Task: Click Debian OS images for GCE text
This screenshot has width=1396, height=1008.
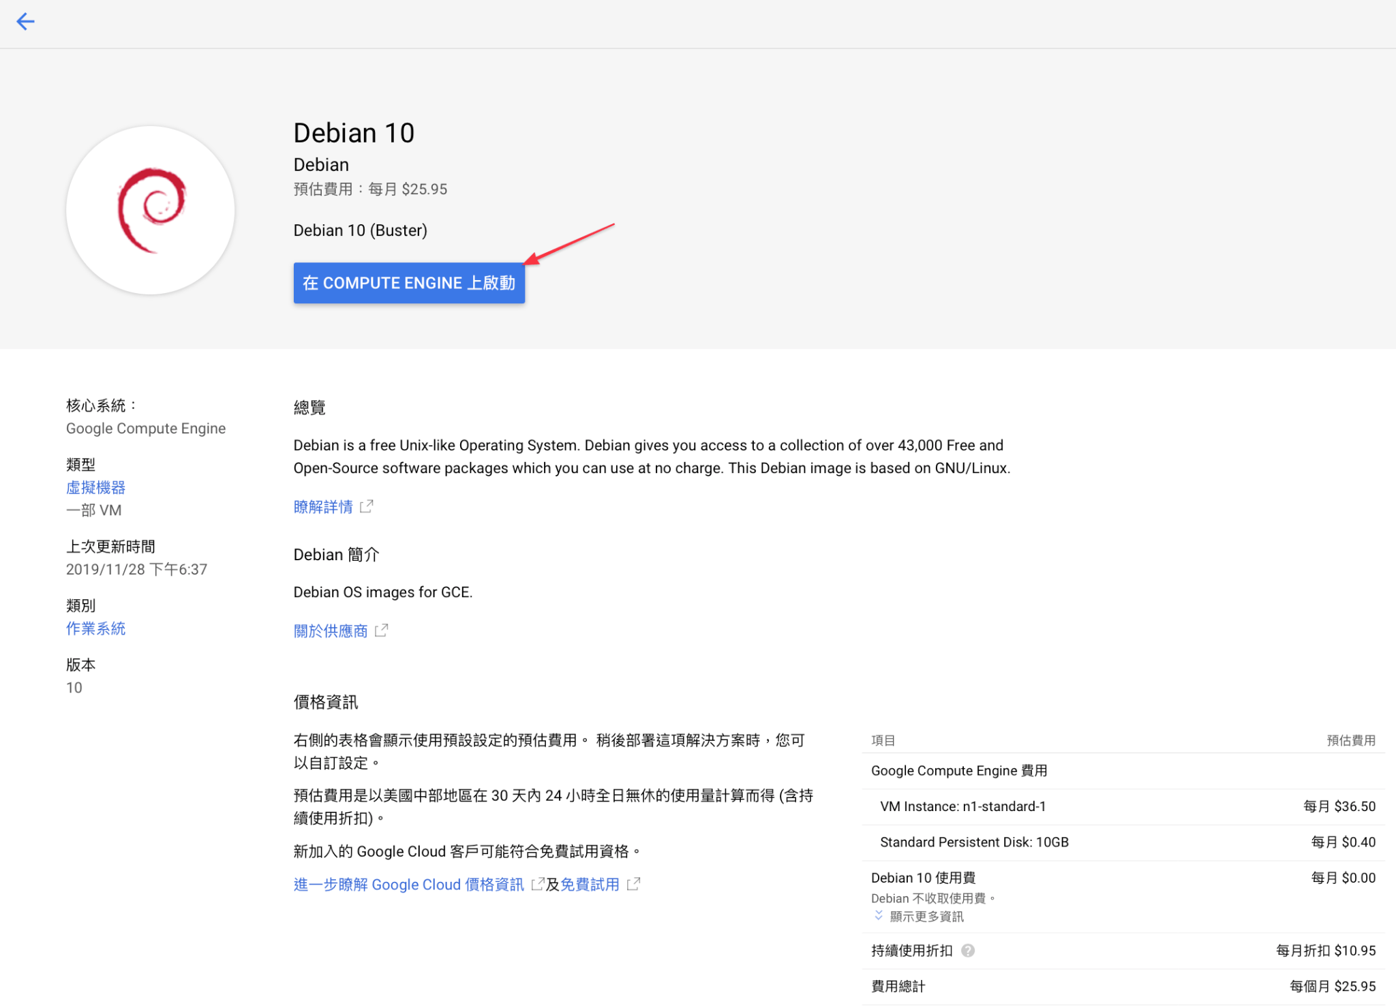Action: pos(383,592)
